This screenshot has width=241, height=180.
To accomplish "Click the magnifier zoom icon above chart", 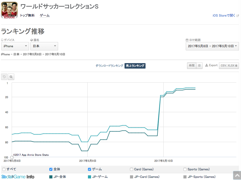I will tap(11, 77).
